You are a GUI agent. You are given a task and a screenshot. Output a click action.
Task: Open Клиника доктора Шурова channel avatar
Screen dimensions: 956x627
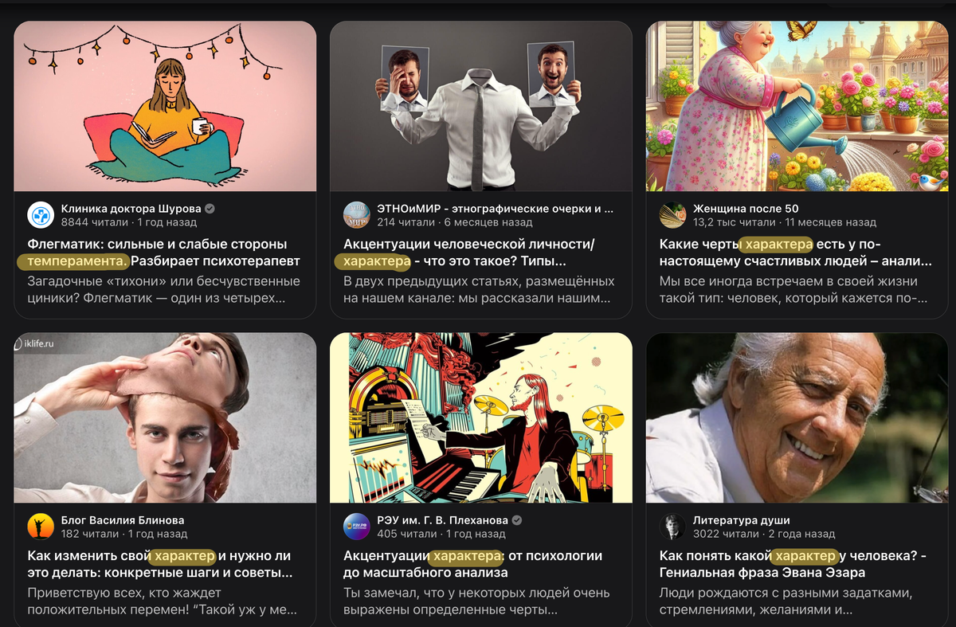pyautogui.click(x=41, y=215)
